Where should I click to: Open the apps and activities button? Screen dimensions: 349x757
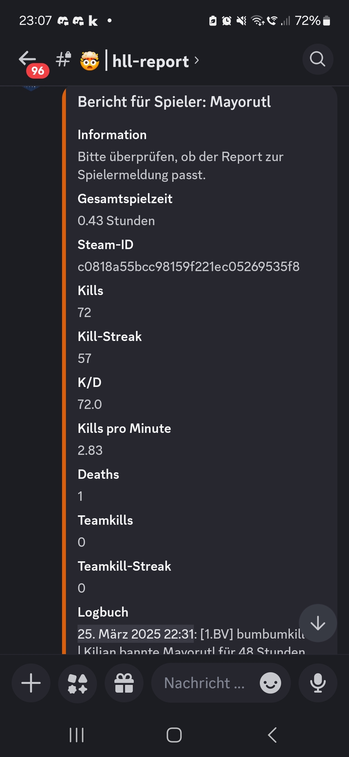(x=78, y=683)
